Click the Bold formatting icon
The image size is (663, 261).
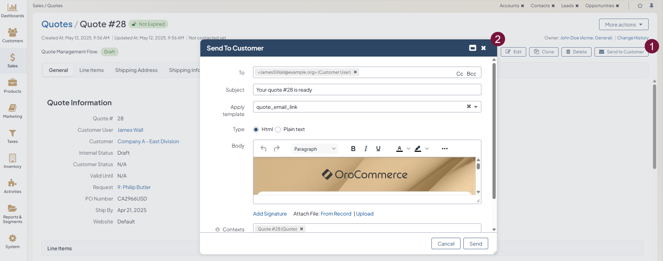click(353, 149)
